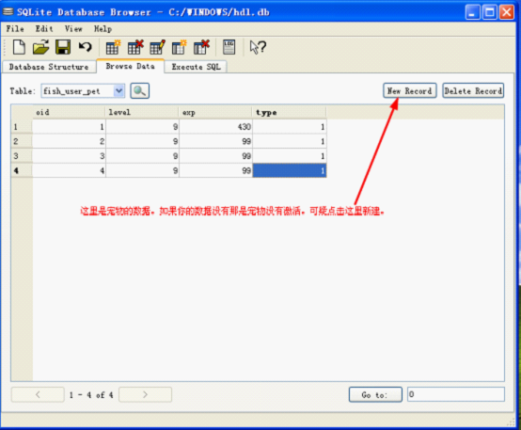Save changes with the floppy disk icon
The width and height of the screenshot is (521, 430).
[63, 47]
